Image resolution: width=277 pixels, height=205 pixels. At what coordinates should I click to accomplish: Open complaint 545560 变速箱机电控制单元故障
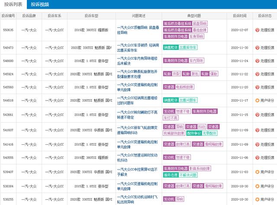tap(137, 87)
